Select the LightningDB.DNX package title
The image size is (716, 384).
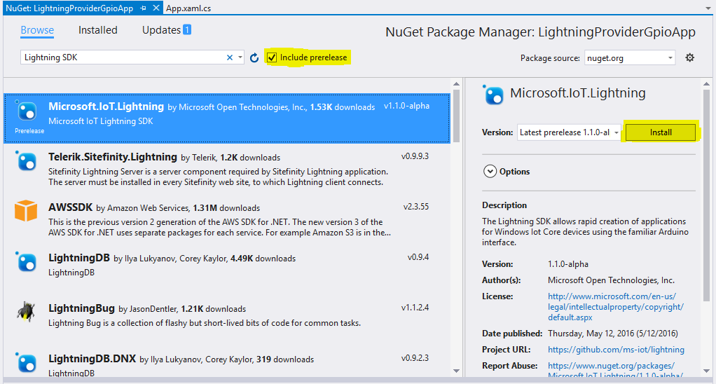[x=92, y=359]
